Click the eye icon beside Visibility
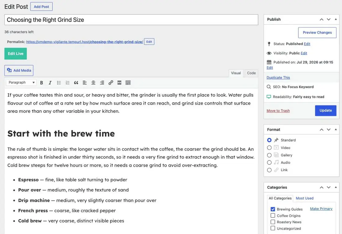 [x=269, y=53]
